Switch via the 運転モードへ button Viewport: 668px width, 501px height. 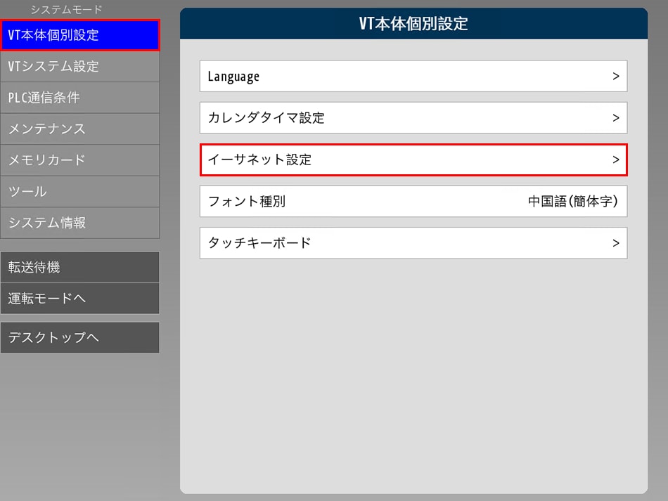79,299
